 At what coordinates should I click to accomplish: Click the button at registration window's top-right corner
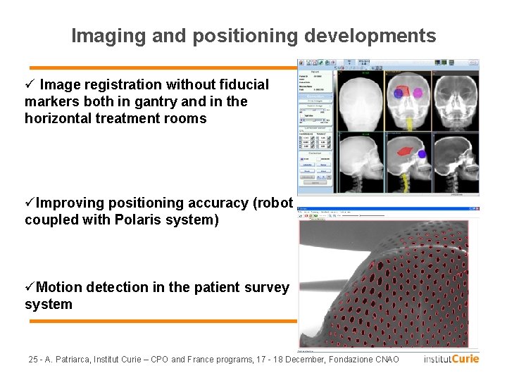coord(473,63)
